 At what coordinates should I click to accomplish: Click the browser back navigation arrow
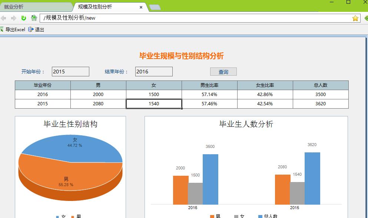point(4,18)
